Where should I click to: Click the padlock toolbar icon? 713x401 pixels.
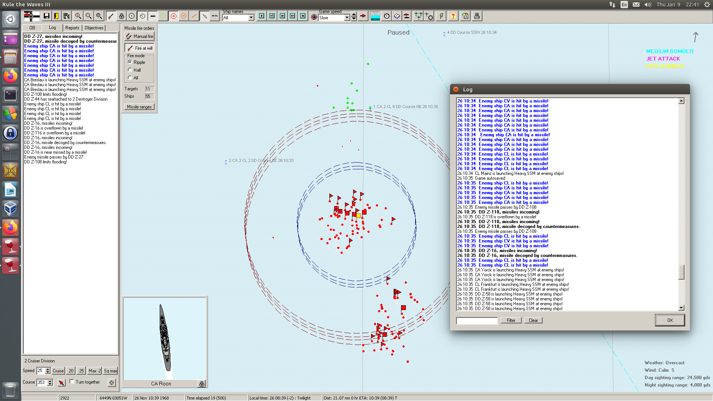click(121, 16)
